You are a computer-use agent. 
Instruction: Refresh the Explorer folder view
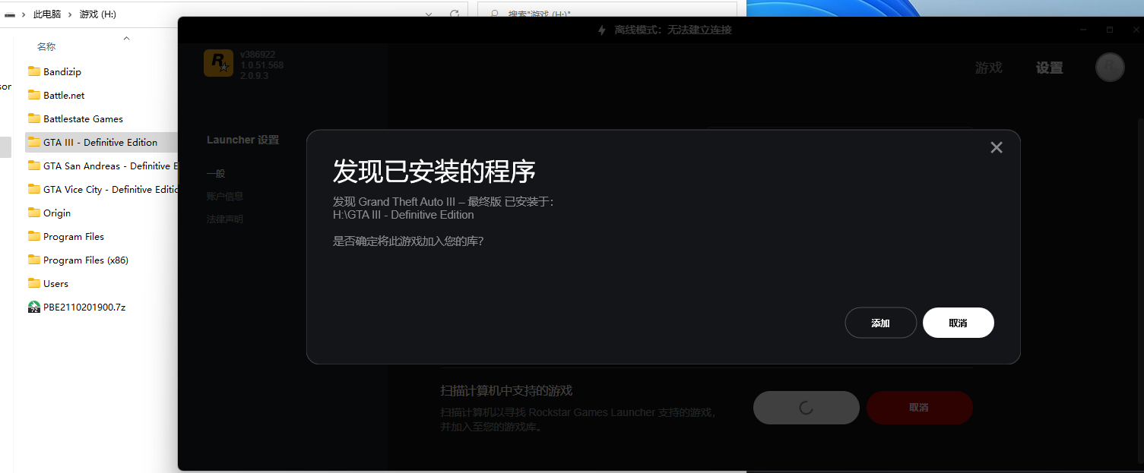[455, 14]
